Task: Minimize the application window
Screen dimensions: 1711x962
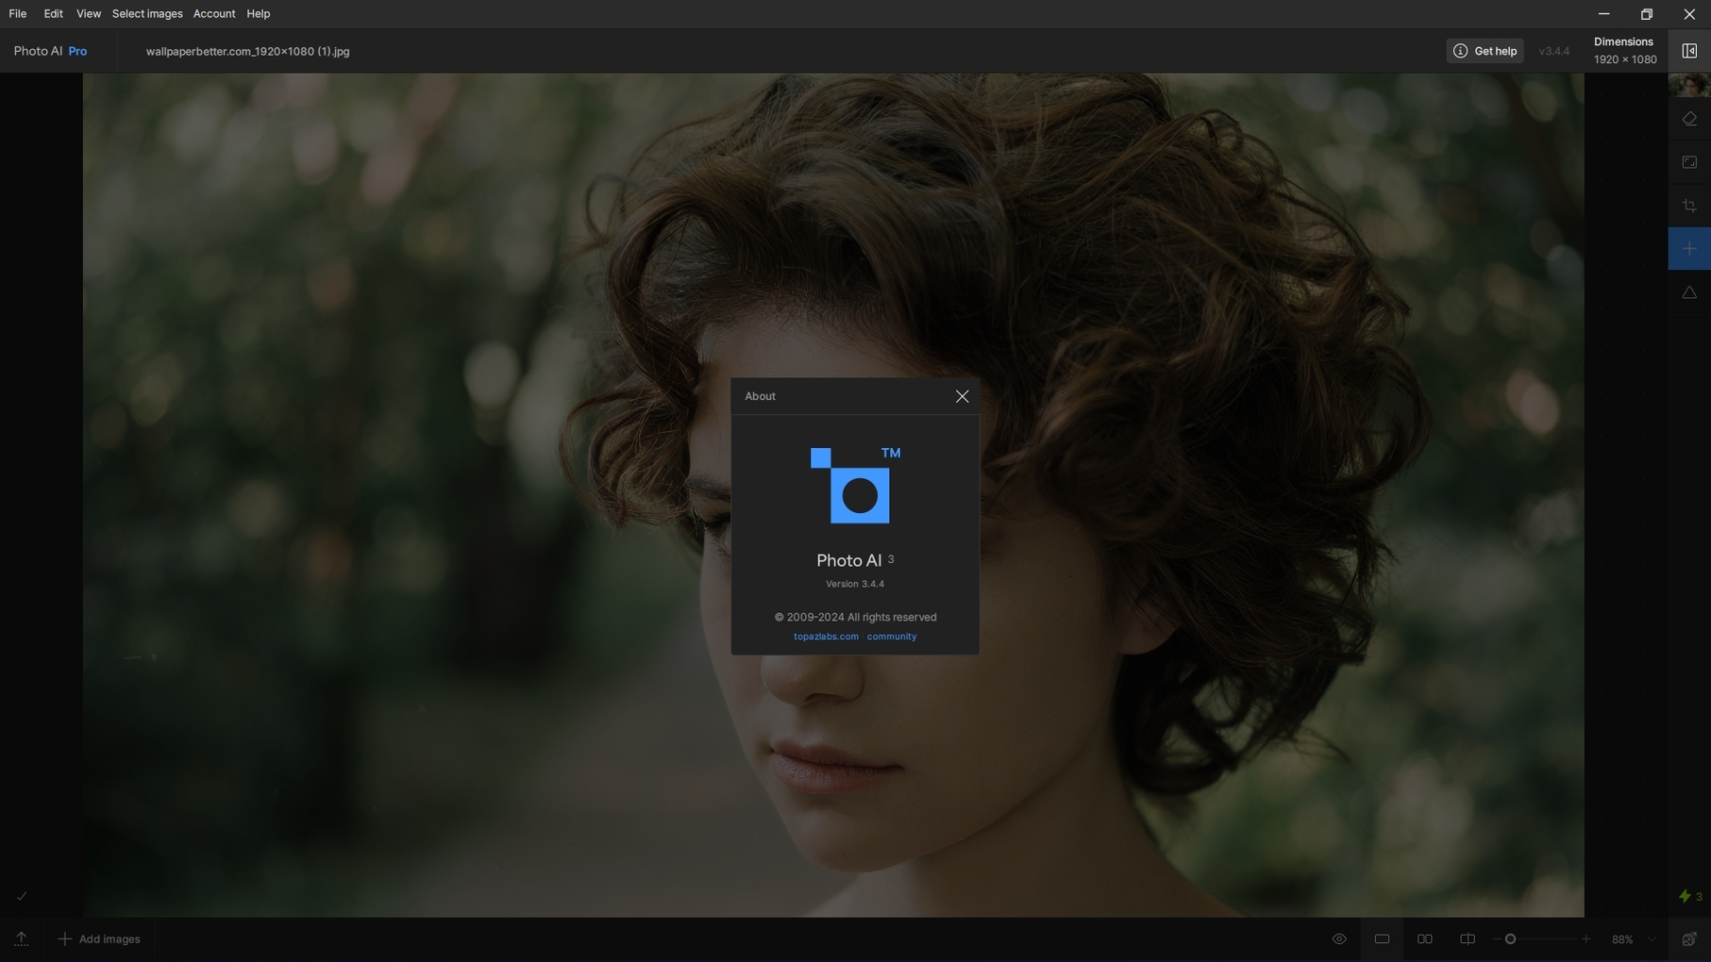Action: tap(1603, 14)
